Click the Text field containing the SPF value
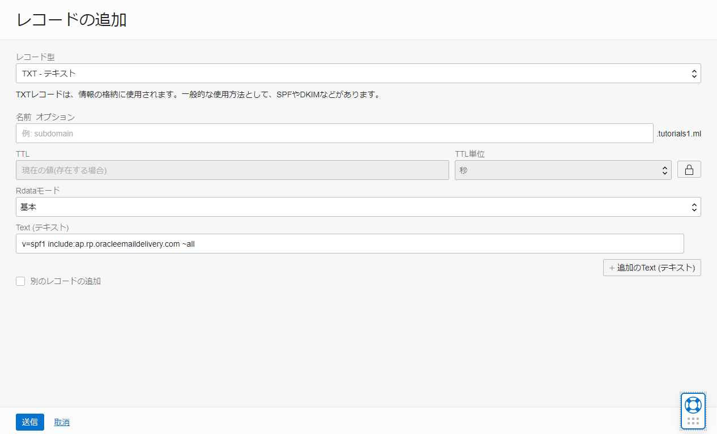 (349, 244)
